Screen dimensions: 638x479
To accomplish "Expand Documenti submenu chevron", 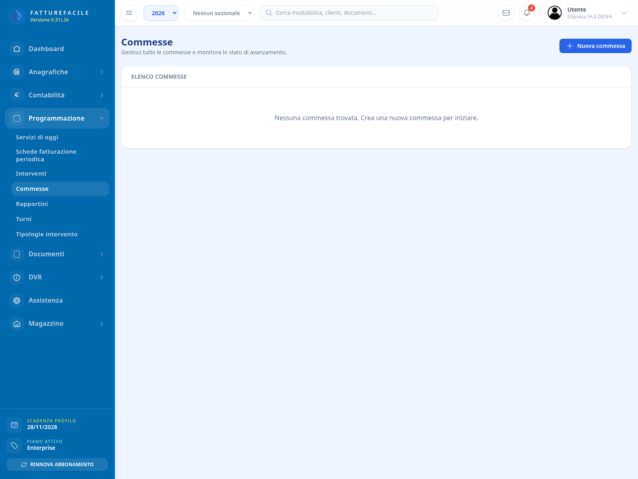I will (x=102, y=254).
